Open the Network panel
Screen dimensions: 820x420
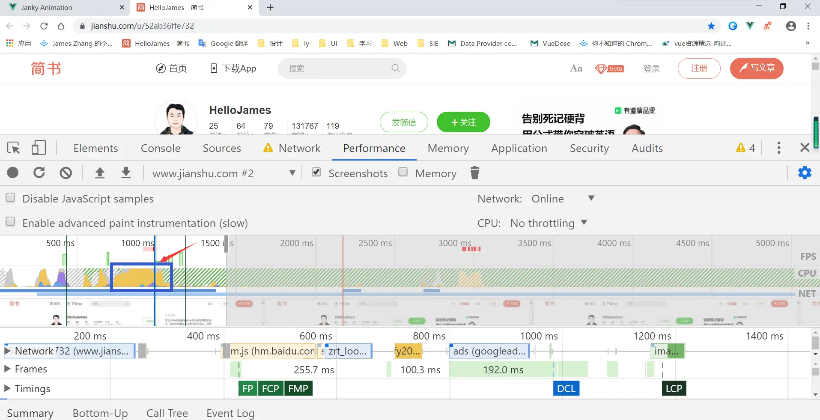tap(299, 148)
